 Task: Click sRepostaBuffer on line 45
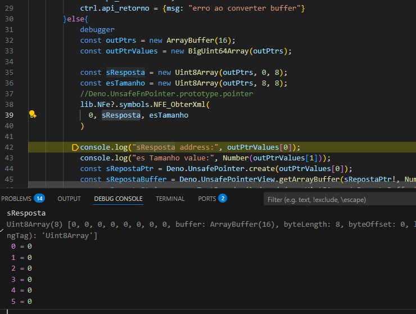point(137,180)
